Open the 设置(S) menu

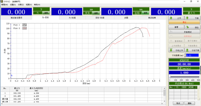point(13,5)
